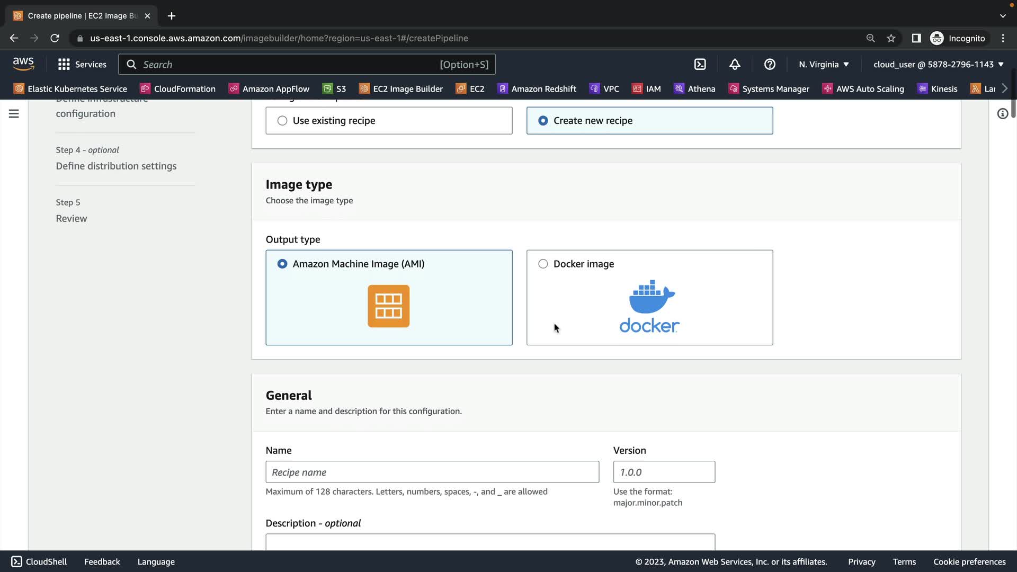Expand the N. Virginia region dropdown
This screenshot has height=572, width=1017.
click(824, 64)
